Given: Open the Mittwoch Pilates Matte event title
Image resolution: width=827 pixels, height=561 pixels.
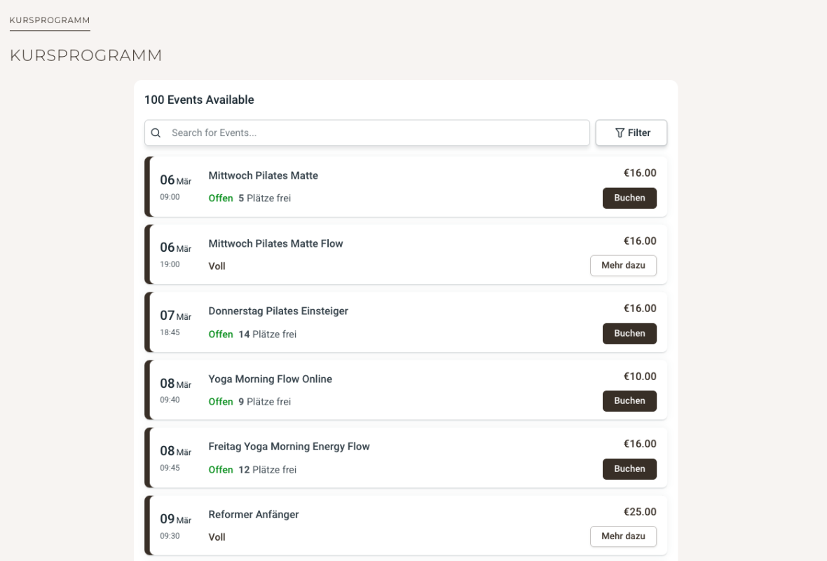Looking at the screenshot, I should (x=263, y=176).
